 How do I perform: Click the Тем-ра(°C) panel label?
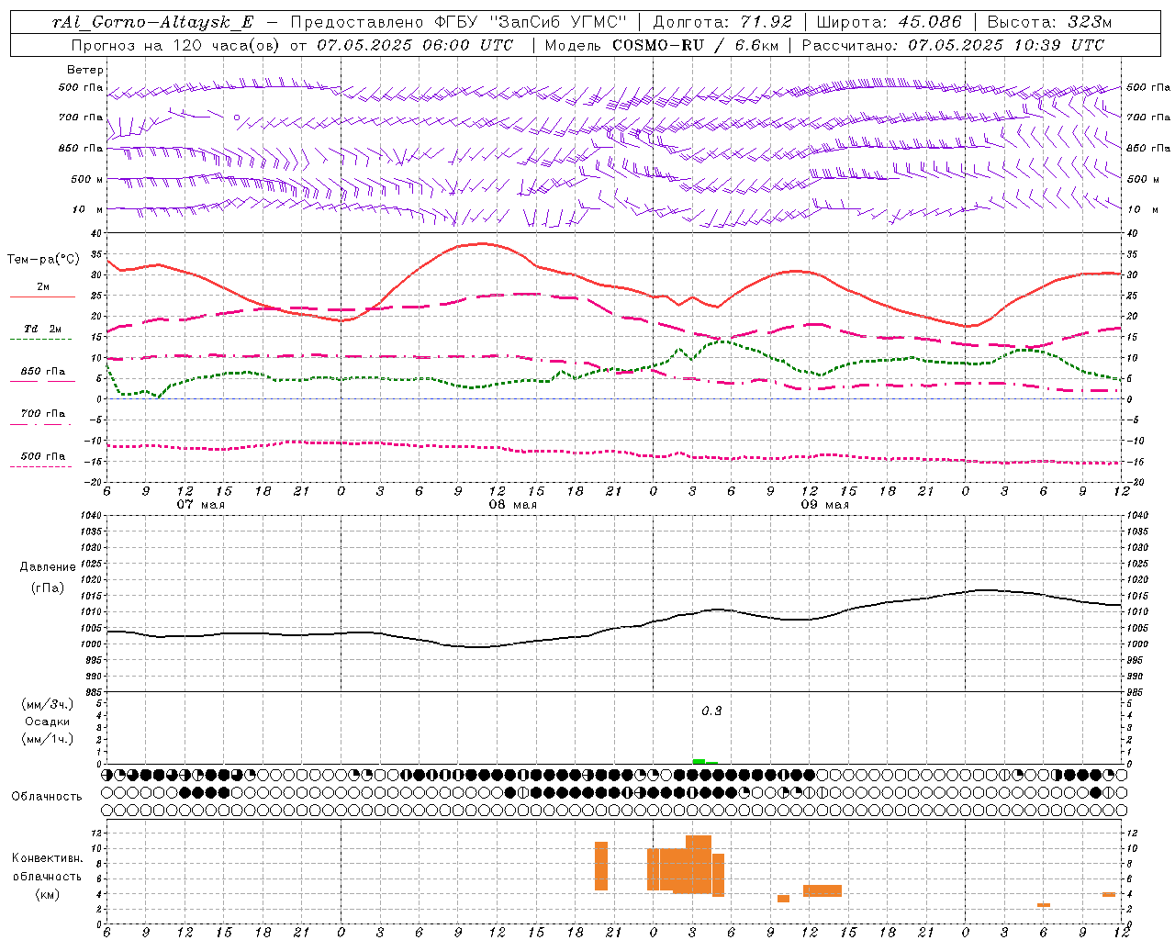tap(43, 260)
